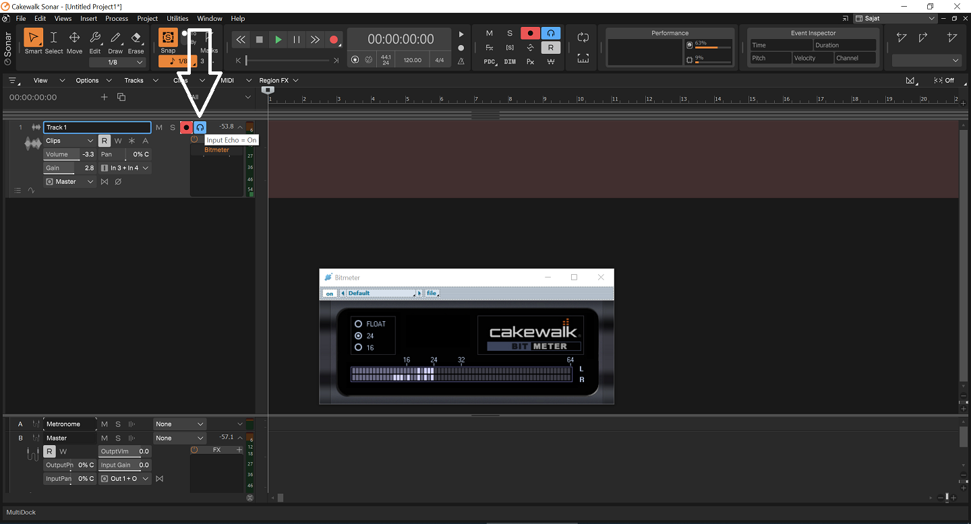
Task: Open the Clips dropdown on Track 1
Action: [69, 141]
